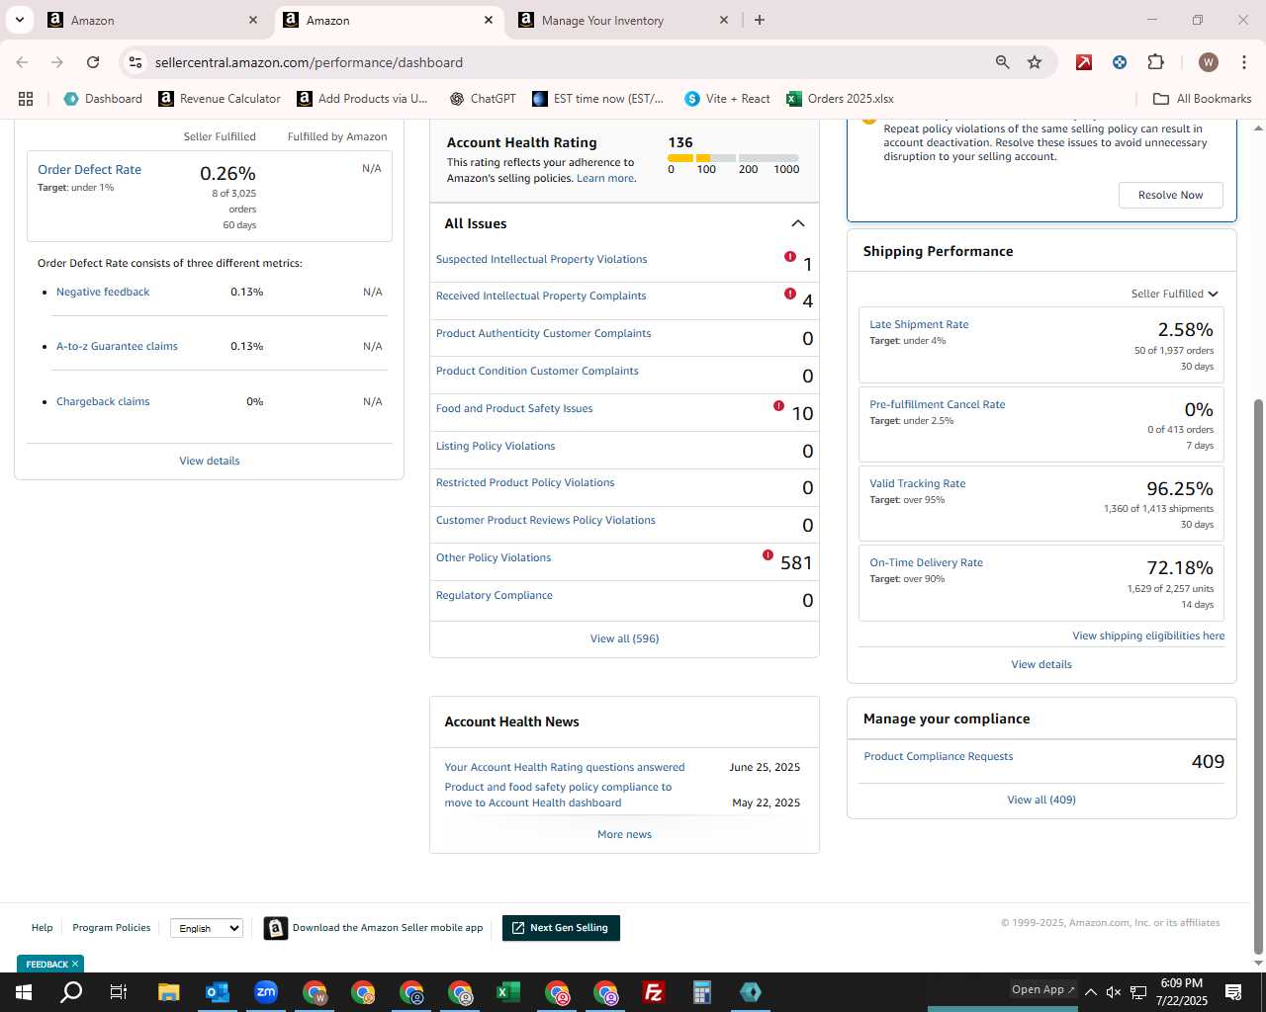Open the Dashboard bookmark
1266x1012 pixels.
(104, 99)
